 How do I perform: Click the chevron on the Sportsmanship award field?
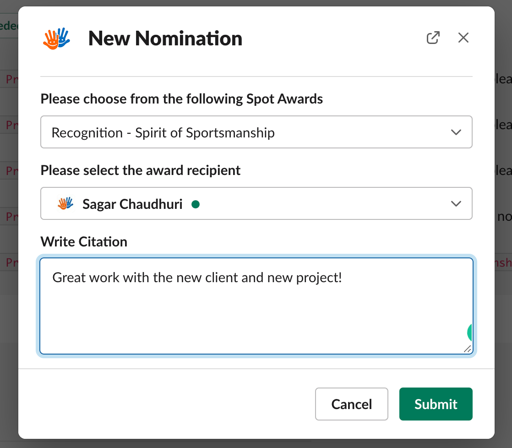click(456, 132)
